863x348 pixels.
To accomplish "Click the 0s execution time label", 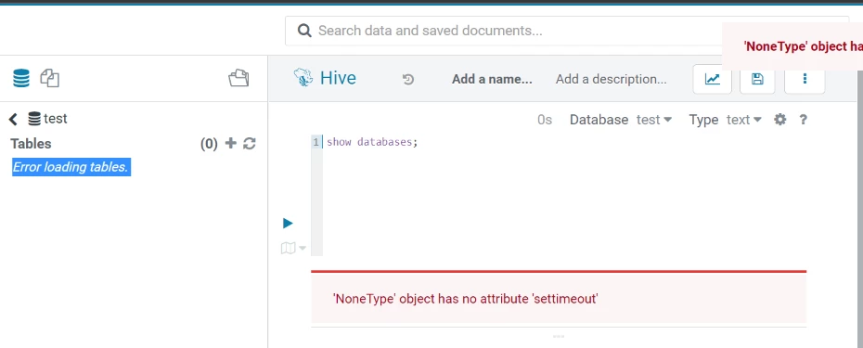I will [x=545, y=120].
